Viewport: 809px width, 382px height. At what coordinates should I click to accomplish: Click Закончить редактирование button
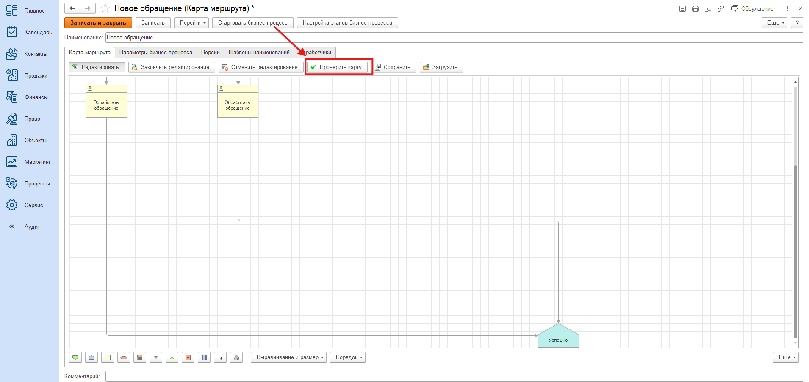tap(172, 67)
